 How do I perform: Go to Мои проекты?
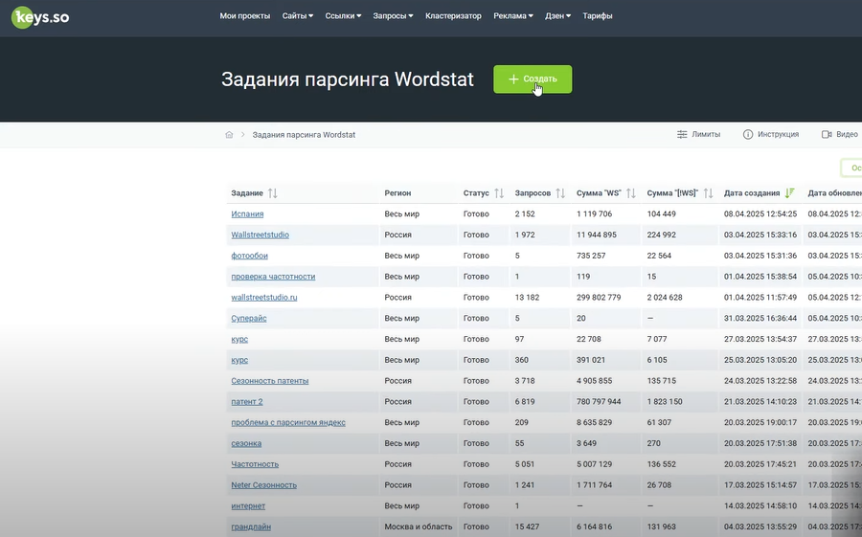tap(244, 16)
